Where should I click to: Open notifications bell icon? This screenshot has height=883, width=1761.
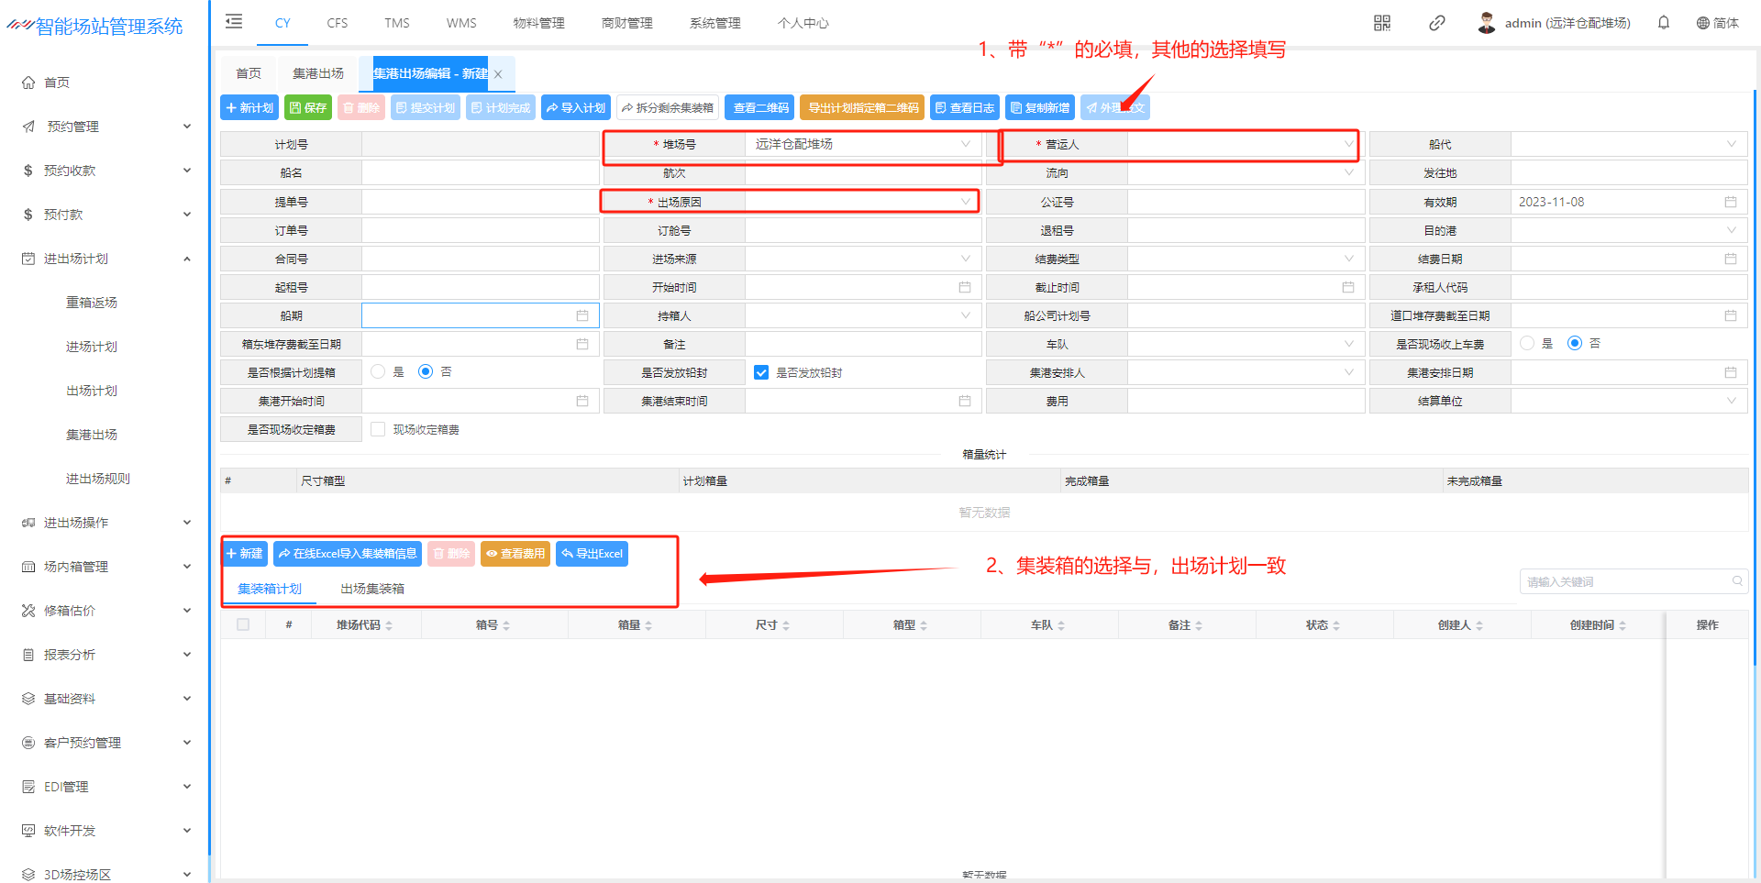(1663, 23)
